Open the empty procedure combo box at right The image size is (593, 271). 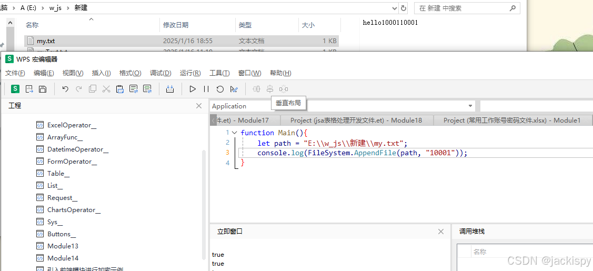point(536,106)
